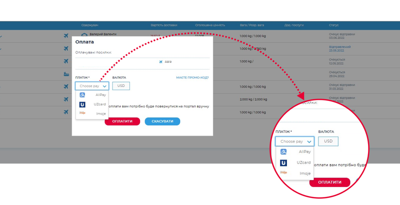Click the 2,000 kg / 2,000 kg weight cell
The width and height of the screenshot is (400, 205).
253,99
